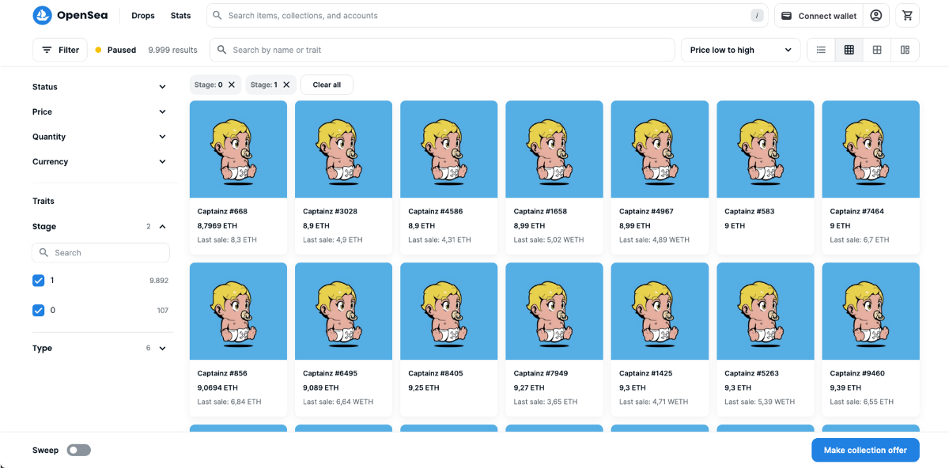Open the account profile icon
Viewport: 949px width, 468px height.
[875, 16]
